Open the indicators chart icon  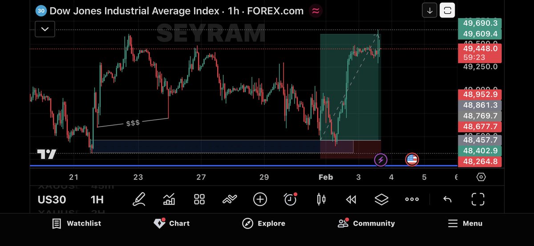(169, 199)
